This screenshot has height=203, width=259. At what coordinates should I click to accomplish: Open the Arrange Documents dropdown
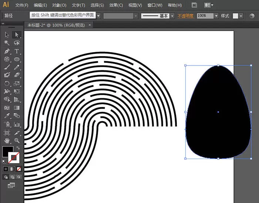click(x=208, y=5)
